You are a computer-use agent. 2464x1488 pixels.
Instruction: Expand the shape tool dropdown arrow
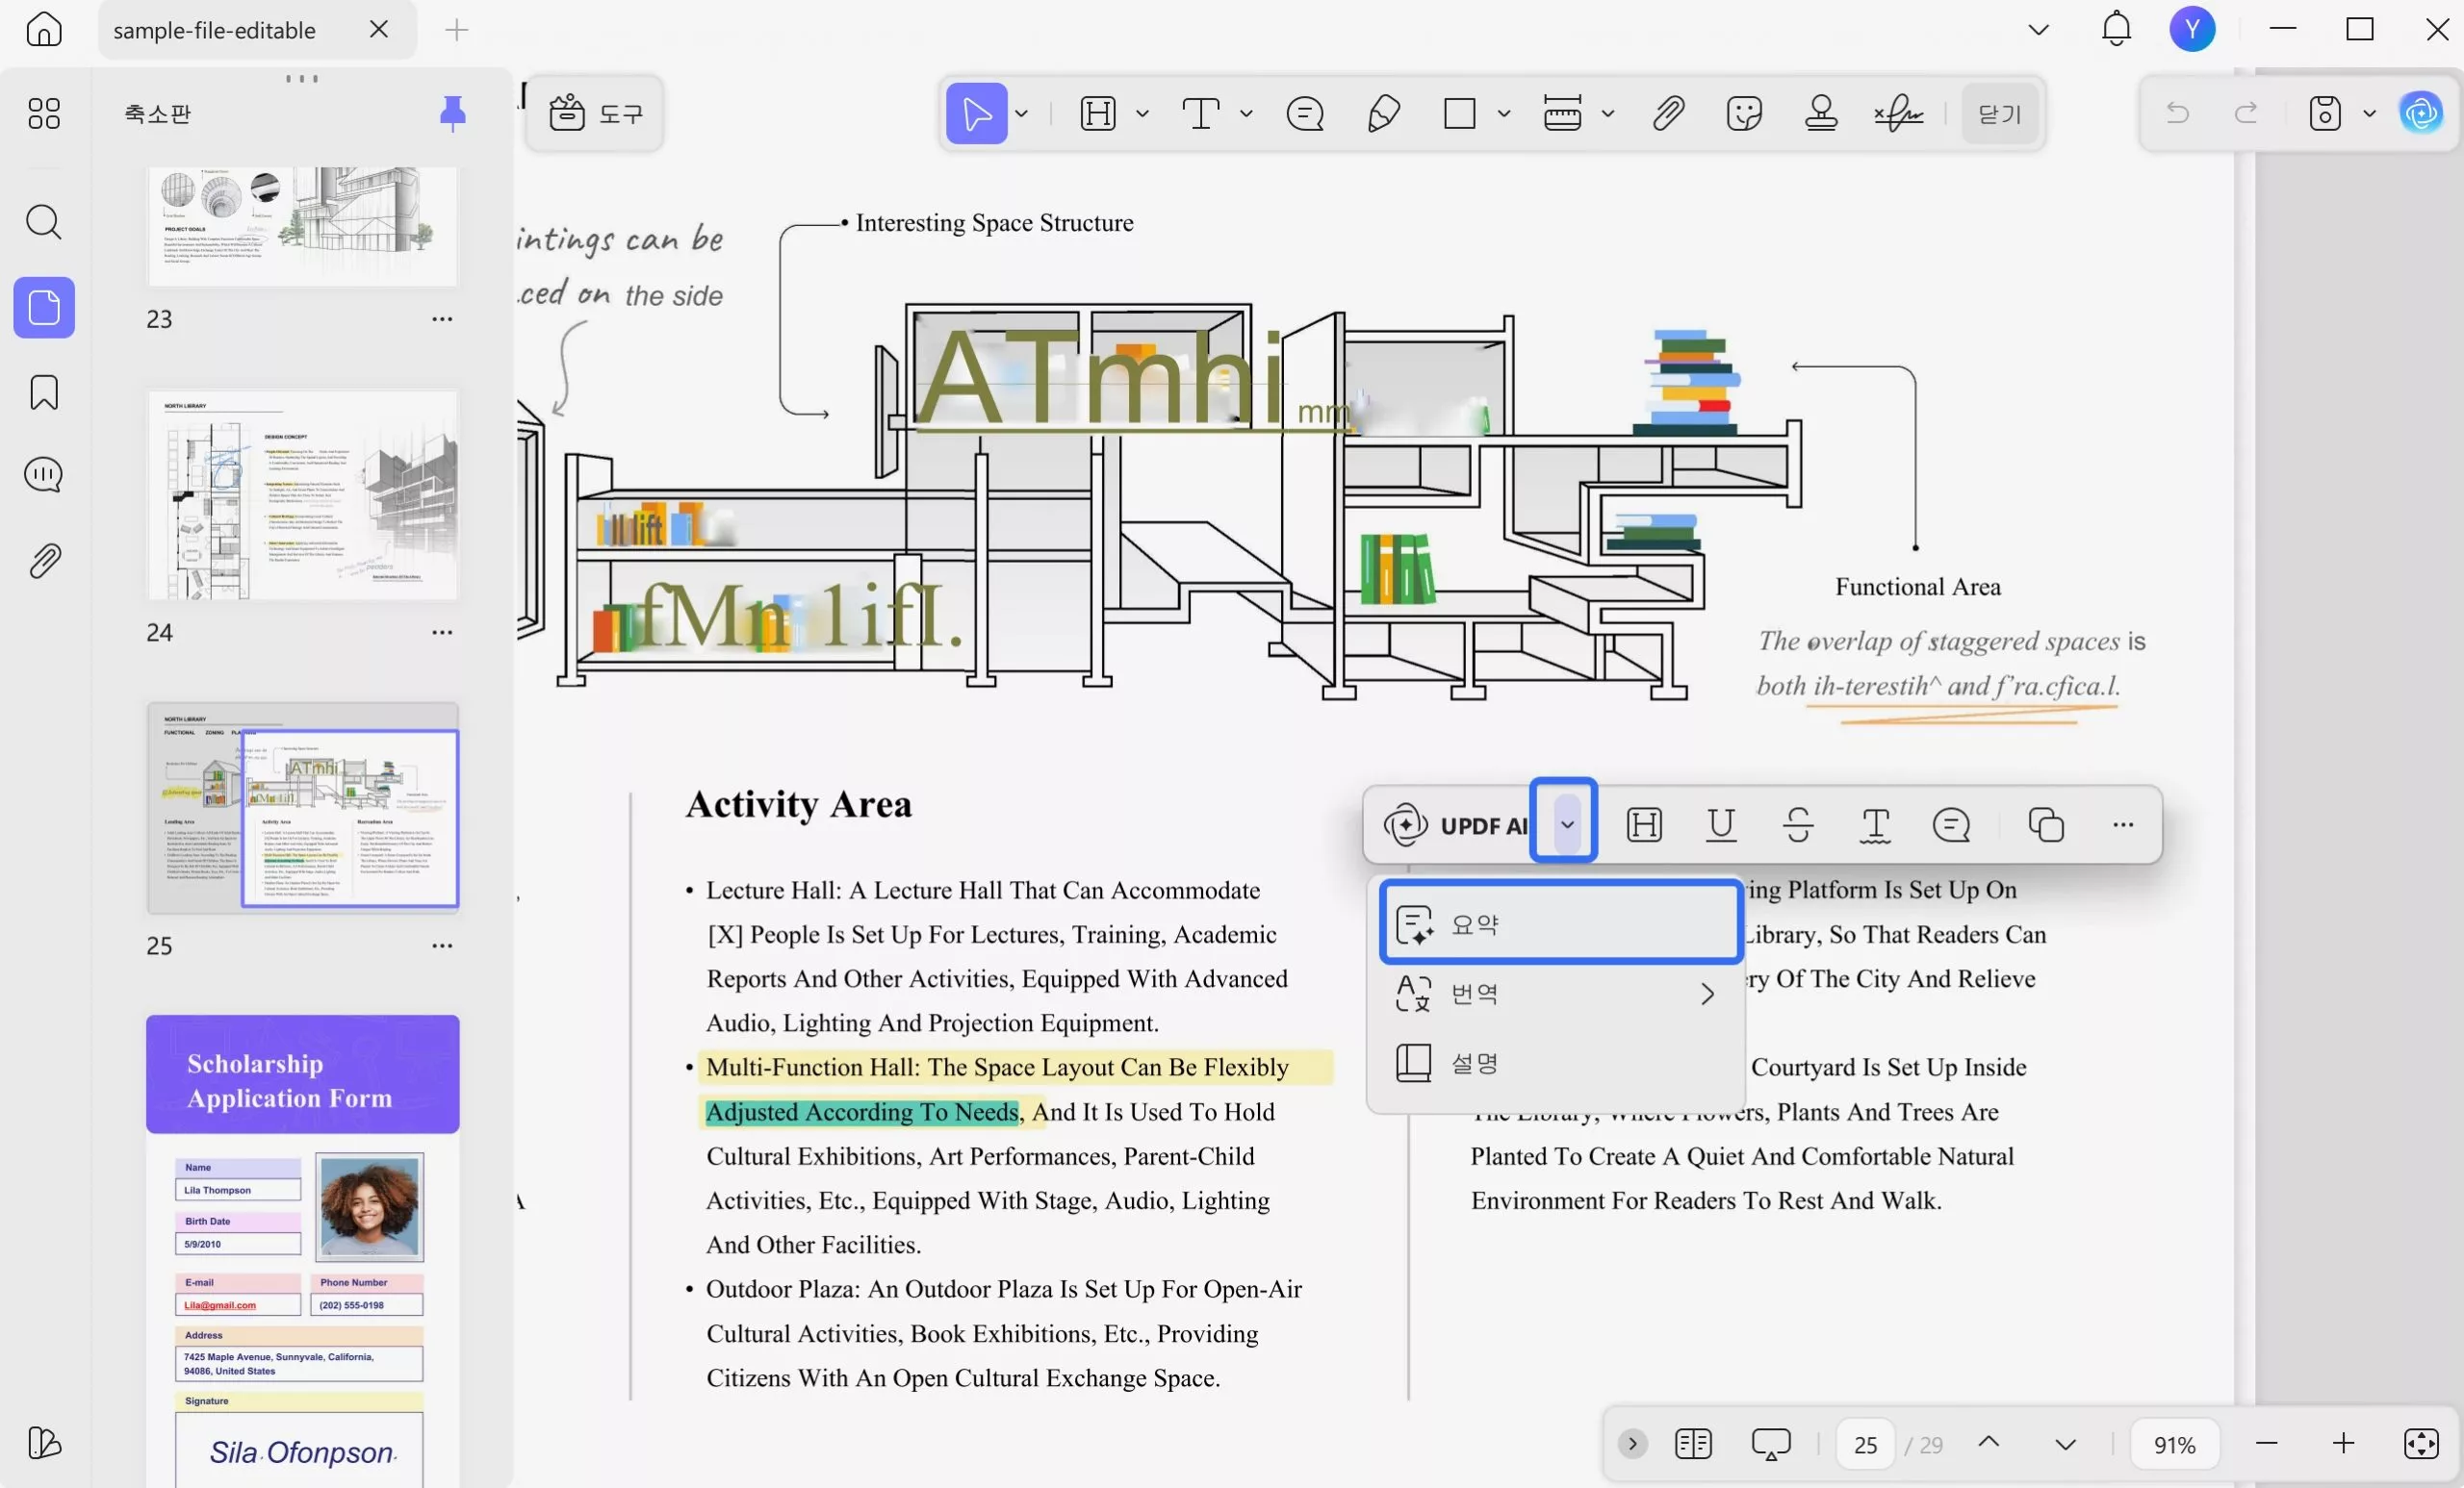pyautogui.click(x=1504, y=113)
